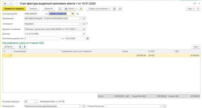Add document to favorites with star icon

17,3
